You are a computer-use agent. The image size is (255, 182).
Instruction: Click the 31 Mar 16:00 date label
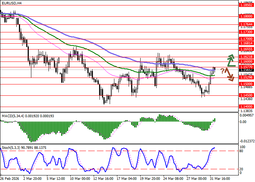pos(220,179)
